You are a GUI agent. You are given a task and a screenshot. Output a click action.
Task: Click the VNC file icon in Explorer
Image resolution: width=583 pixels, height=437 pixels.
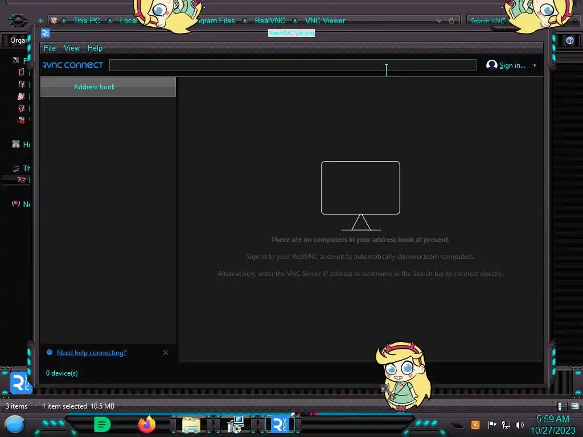20,382
